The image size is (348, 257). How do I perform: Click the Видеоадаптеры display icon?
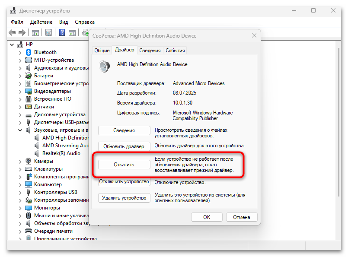[x=29, y=91]
